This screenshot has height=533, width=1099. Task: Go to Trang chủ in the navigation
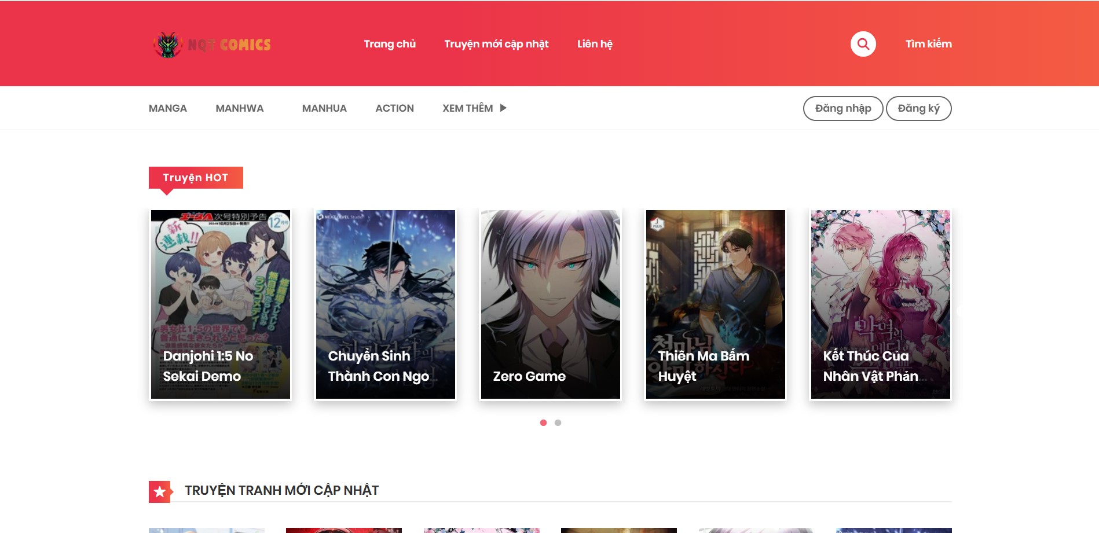[389, 43]
